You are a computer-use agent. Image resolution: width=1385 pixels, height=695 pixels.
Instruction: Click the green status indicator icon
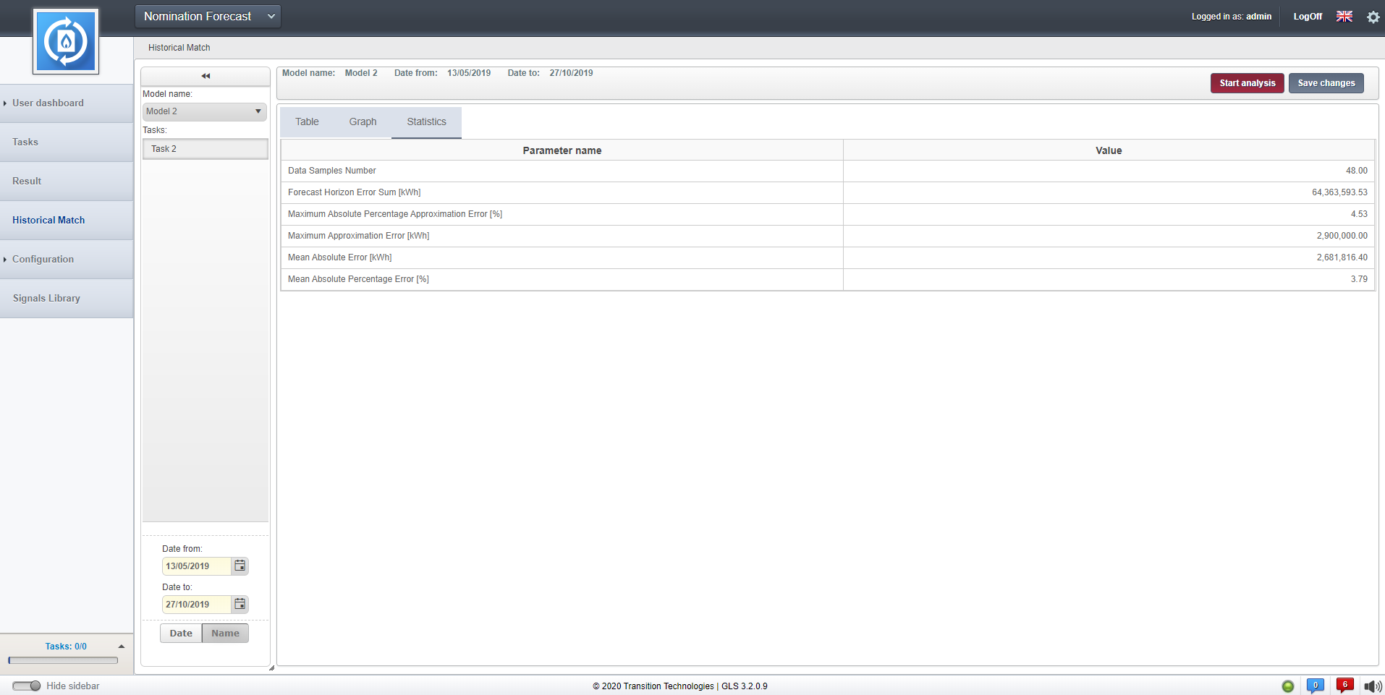(x=1287, y=686)
